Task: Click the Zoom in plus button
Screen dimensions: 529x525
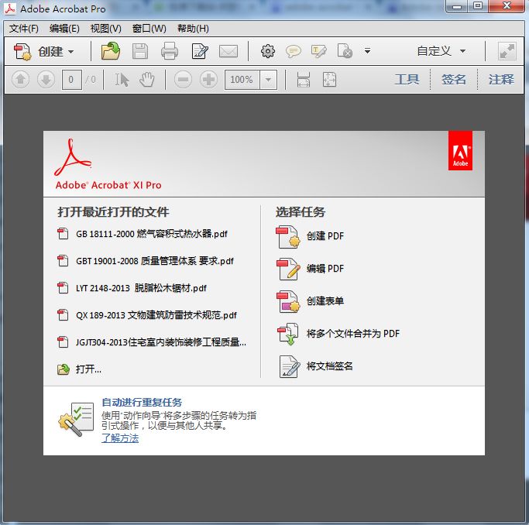Action: point(208,80)
